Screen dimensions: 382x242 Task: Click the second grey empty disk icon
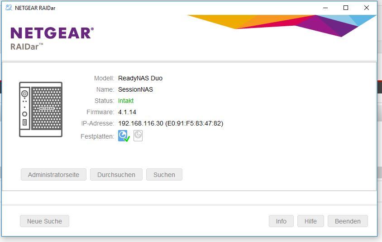(138, 135)
